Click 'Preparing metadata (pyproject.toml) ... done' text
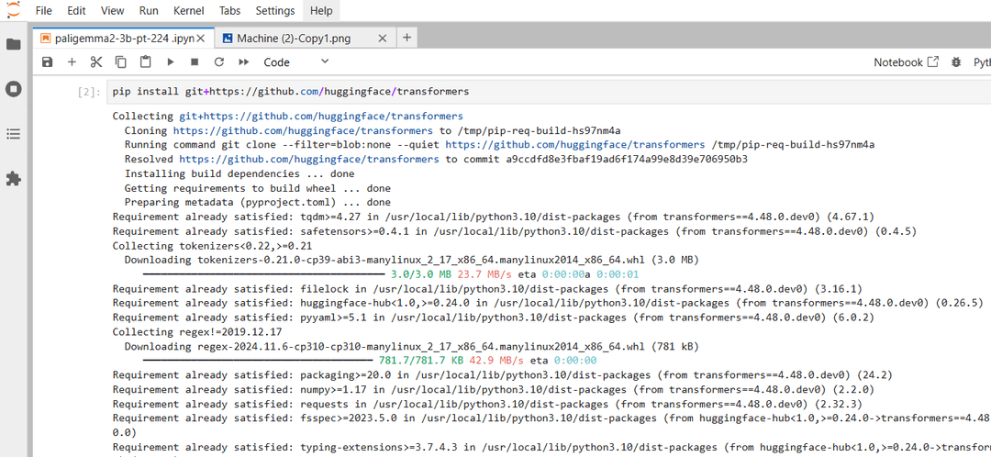 point(257,203)
